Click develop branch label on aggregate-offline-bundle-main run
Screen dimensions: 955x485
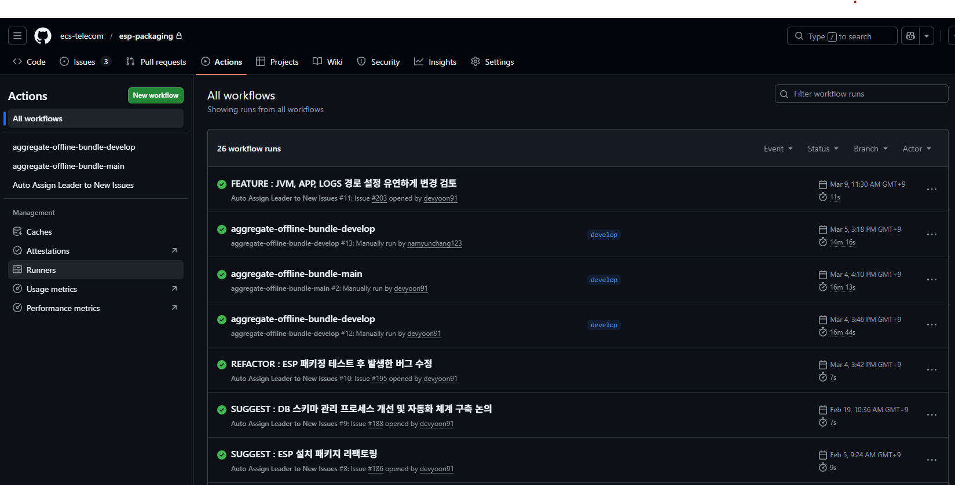[x=604, y=280]
